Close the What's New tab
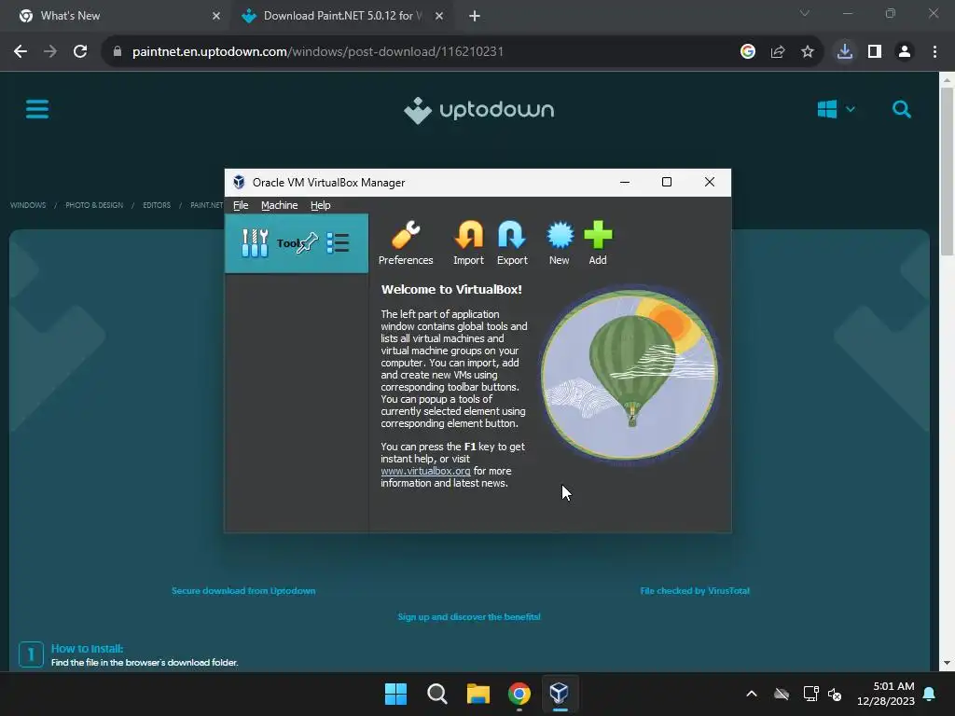 point(216,16)
